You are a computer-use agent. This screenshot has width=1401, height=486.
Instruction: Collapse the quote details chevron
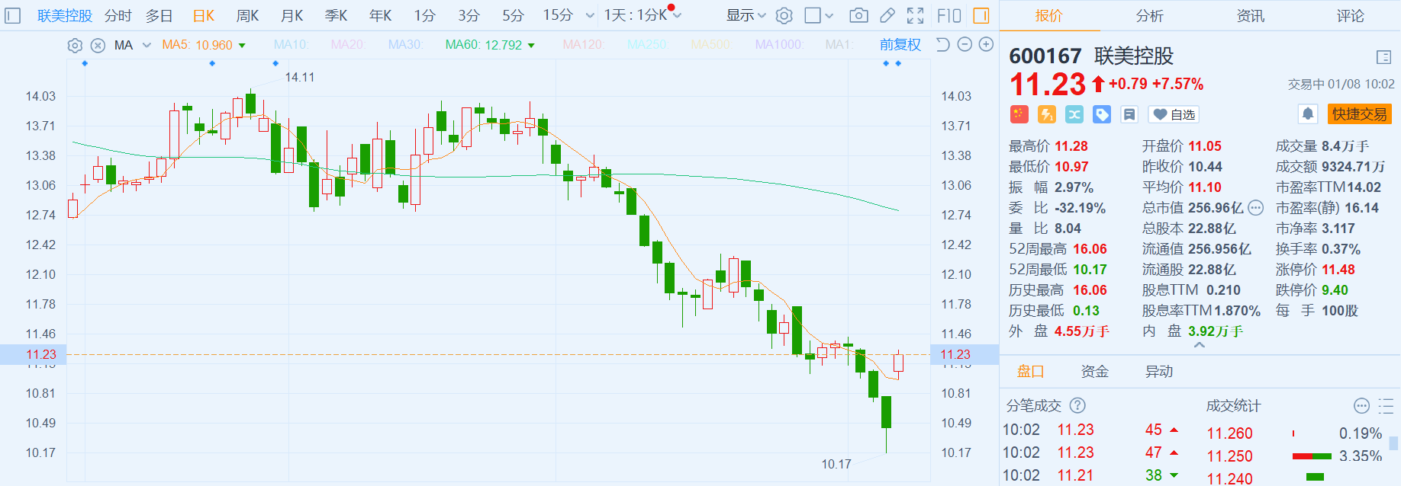click(x=1200, y=345)
